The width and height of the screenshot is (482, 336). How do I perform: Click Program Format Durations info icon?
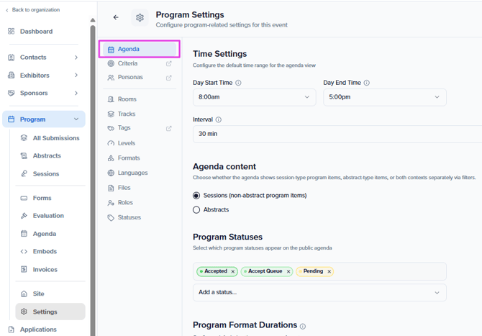(x=303, y=327)
